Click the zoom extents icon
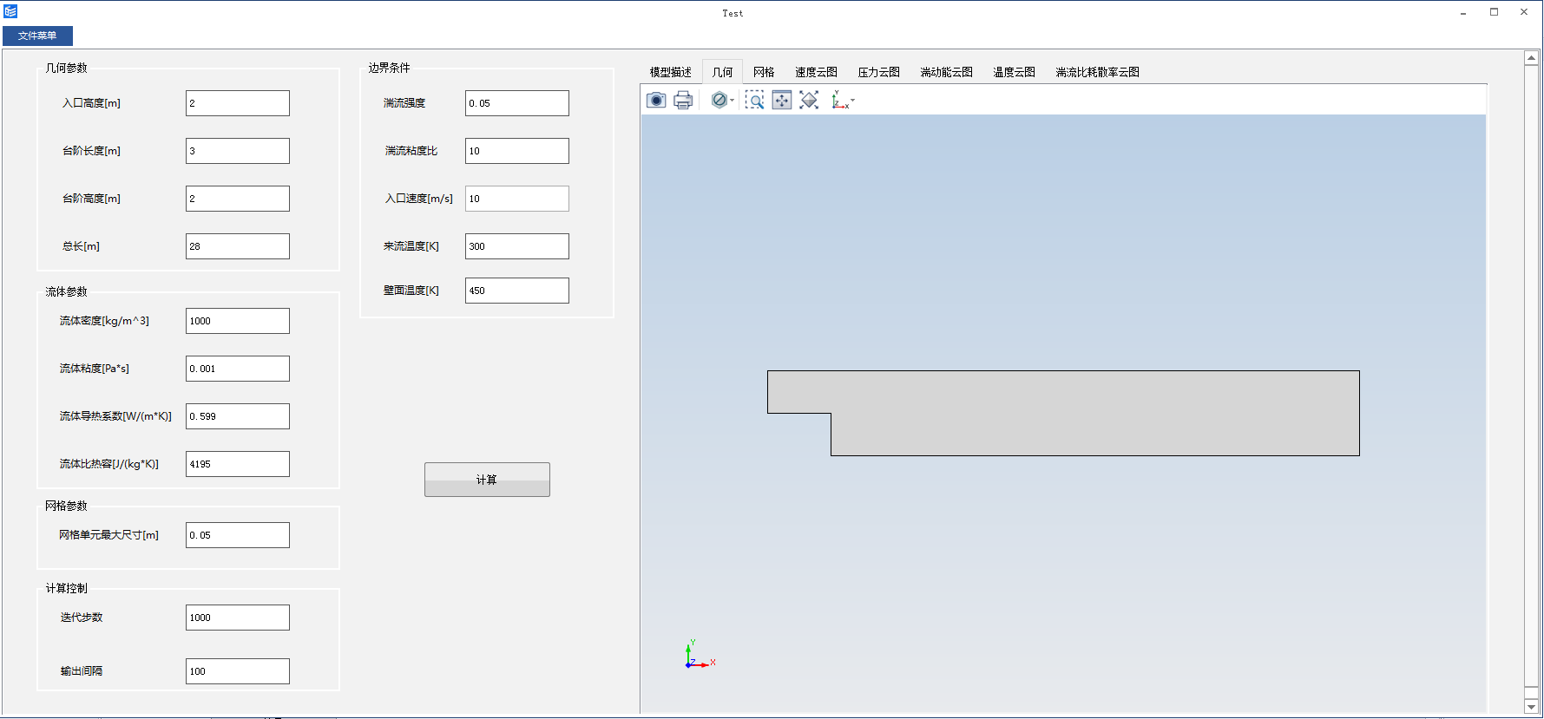This screenshot has width=1544, height=719. click(809, 101)
